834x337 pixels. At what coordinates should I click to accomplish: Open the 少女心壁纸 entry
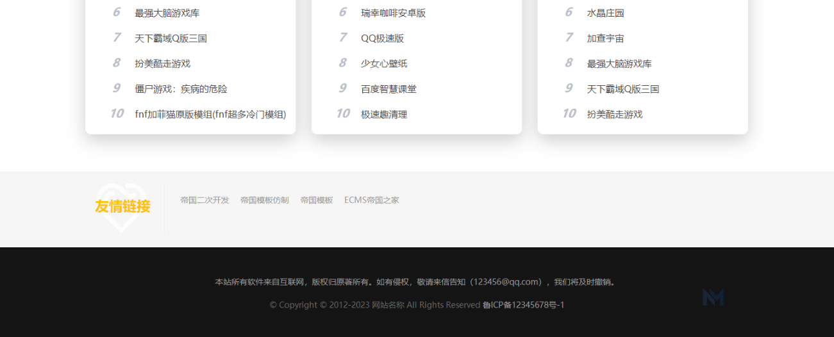click(x=384, y=63)
